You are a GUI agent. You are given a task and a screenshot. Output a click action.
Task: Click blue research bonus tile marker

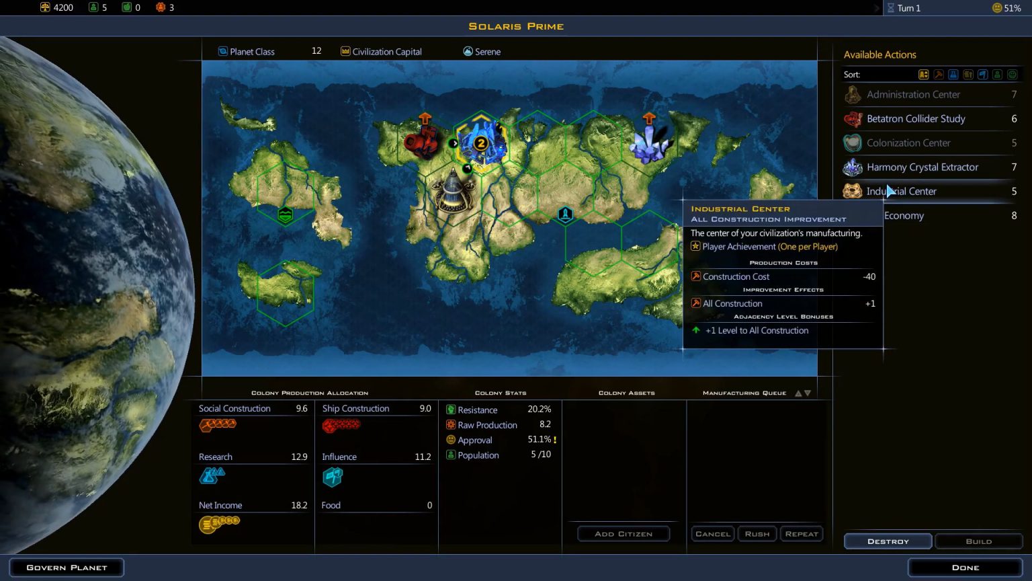click(566, 215)
